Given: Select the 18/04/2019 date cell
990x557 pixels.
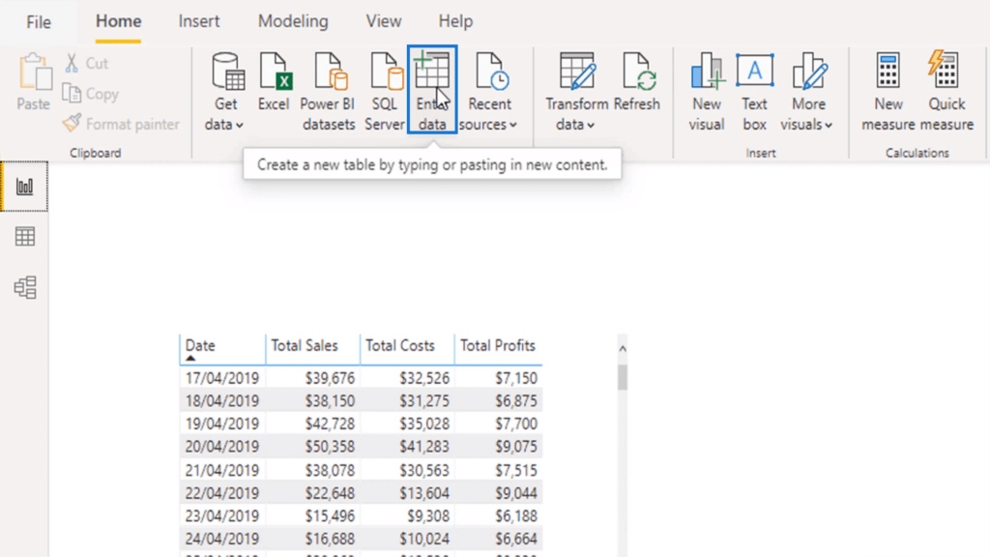Looking at the screenshot, I should tap(222, 401).
